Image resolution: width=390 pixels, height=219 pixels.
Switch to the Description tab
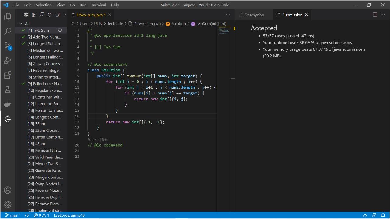pos(256,15)
